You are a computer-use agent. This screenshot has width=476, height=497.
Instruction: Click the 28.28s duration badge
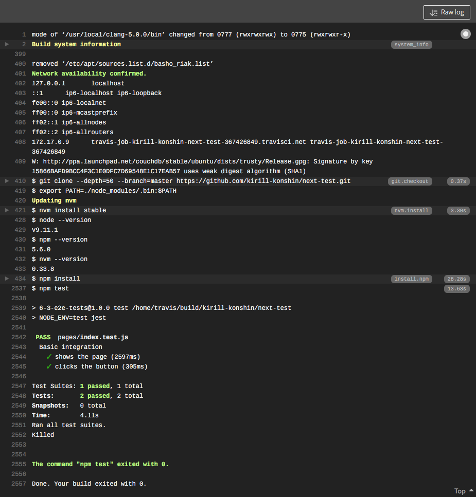[x=457, y=279]
